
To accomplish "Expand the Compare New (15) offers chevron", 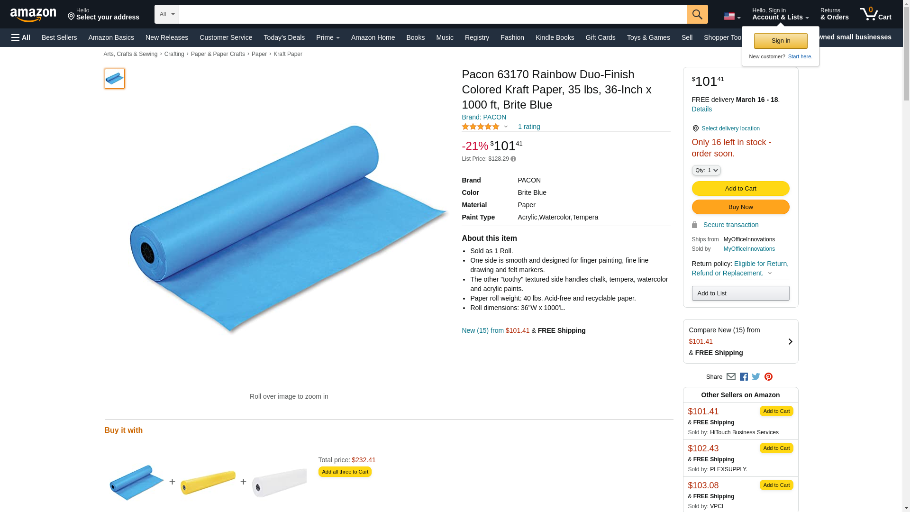I will [790, 342].
